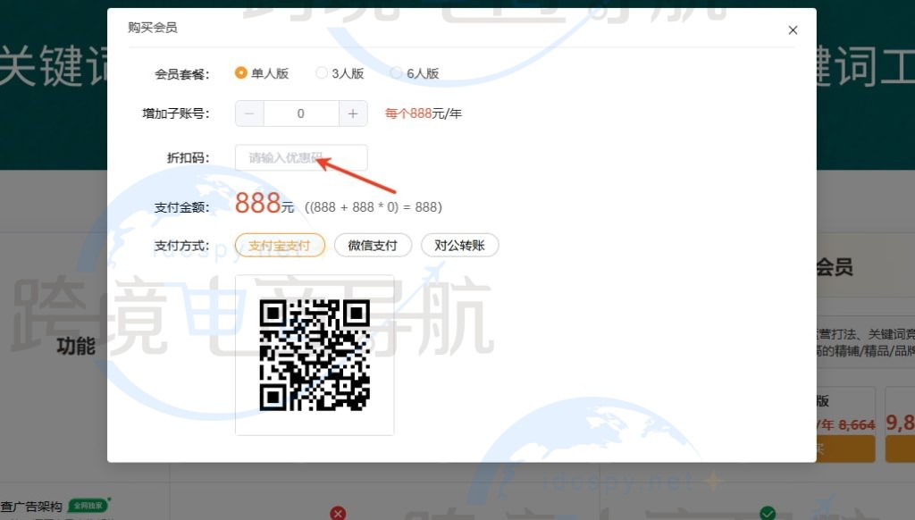Choose the 6人版 membership option
This screenshot has width=915, height=520.
[x=396, y=72]
